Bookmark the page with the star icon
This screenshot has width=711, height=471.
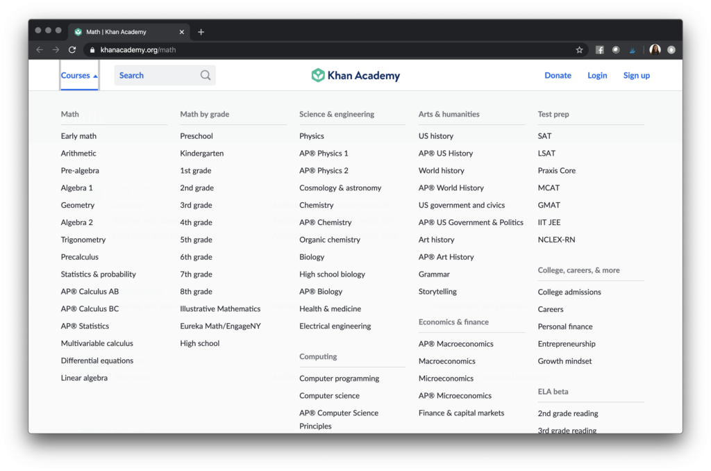pyautogui.click(x=580, y=49)
